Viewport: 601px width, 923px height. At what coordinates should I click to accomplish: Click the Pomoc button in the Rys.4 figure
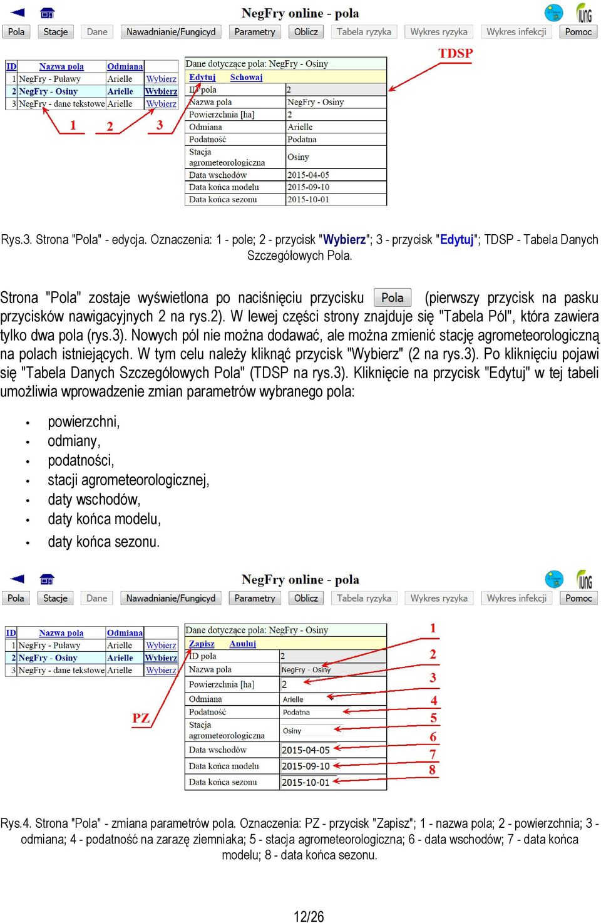(x=578, y=598)
